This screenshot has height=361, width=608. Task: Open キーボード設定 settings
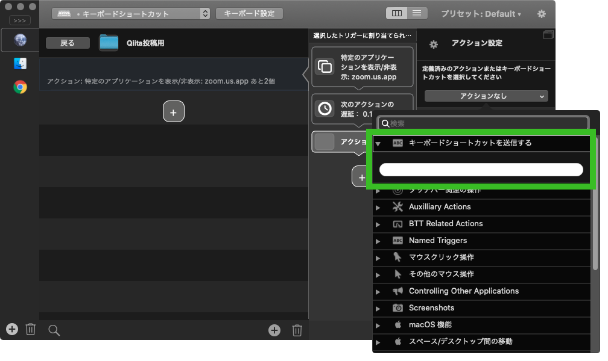click(249, 13)
